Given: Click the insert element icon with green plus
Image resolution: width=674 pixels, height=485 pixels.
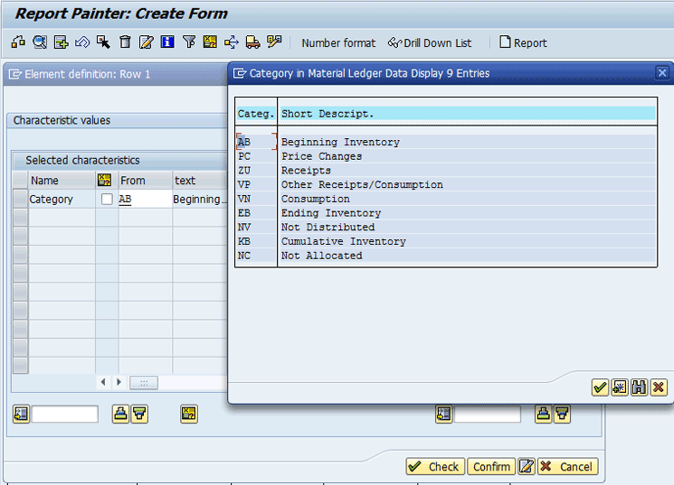Looking at the screenshot, I should pos(61,42).
